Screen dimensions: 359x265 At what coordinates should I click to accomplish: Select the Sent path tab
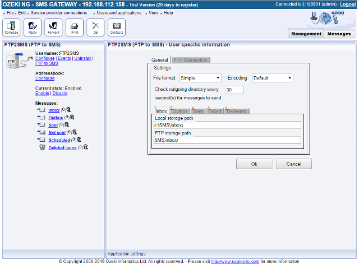(x=198, y=111)
